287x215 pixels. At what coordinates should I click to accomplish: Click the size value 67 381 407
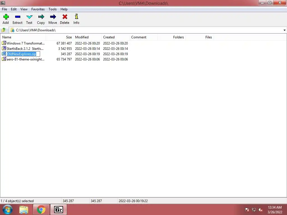click(x=64, y=43)
